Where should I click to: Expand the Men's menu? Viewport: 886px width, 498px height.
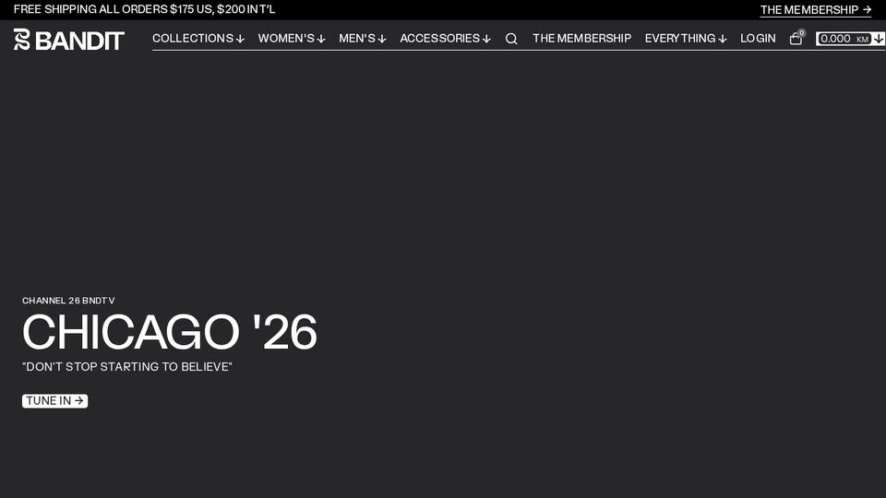[363, 39]
